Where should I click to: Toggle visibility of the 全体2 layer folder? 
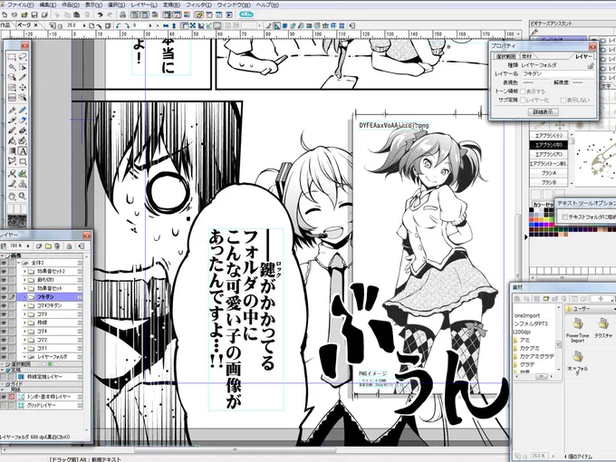4,263
